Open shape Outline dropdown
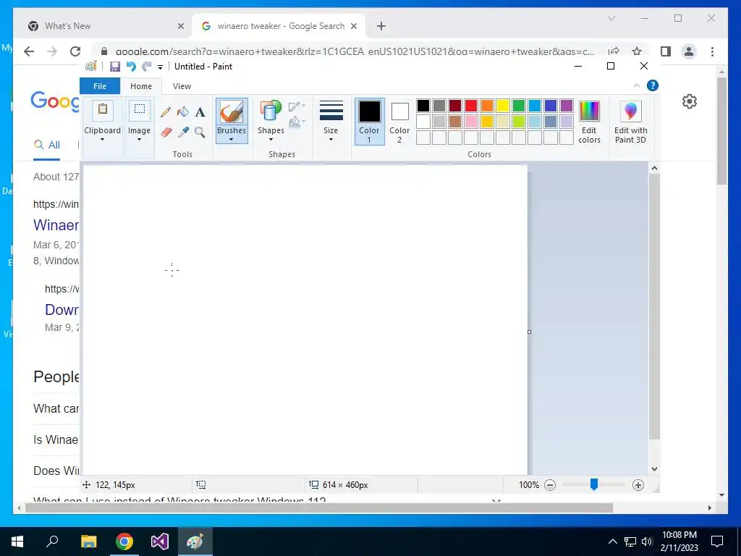 (x=297, y=106)
